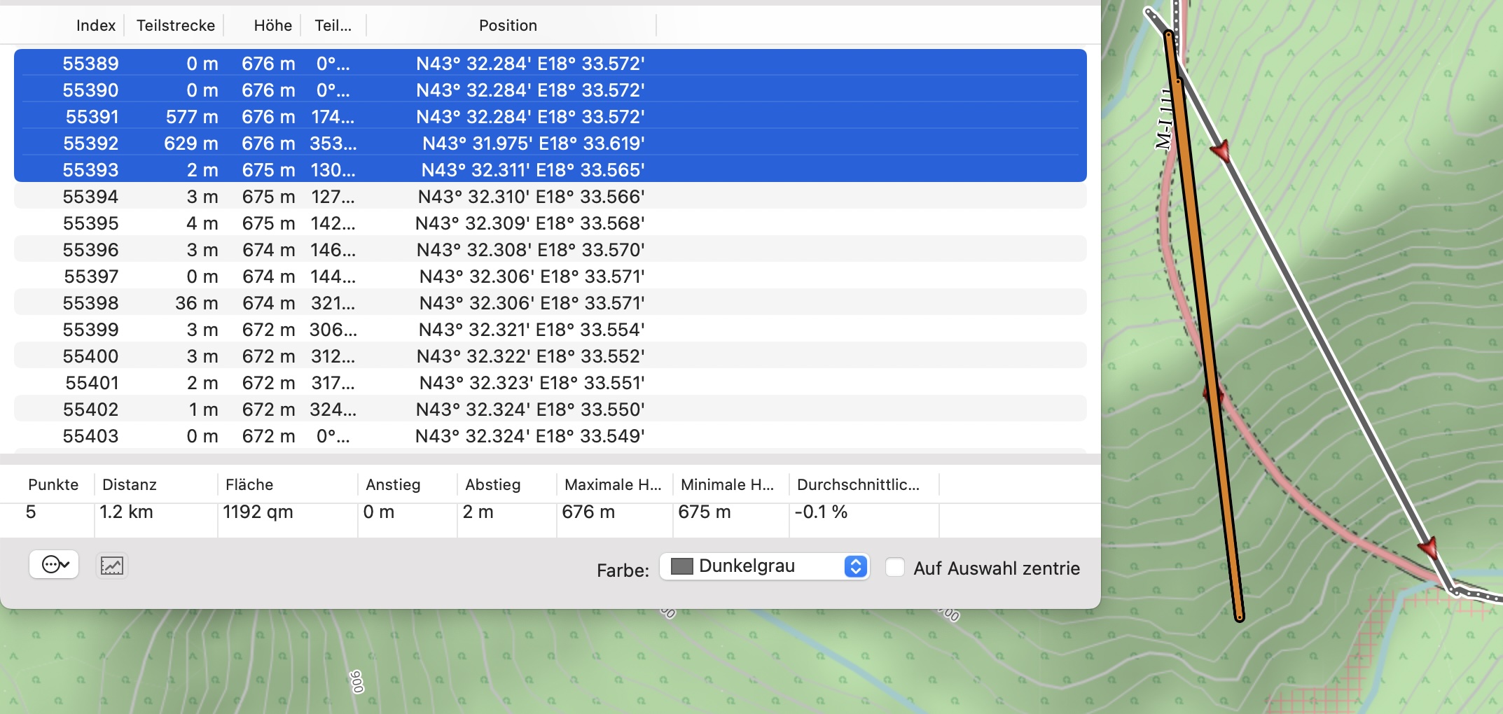Click the lower red direction arrow near track end
The image size is (1503, 714).
pyautogui.click(x=1428, y=547)
